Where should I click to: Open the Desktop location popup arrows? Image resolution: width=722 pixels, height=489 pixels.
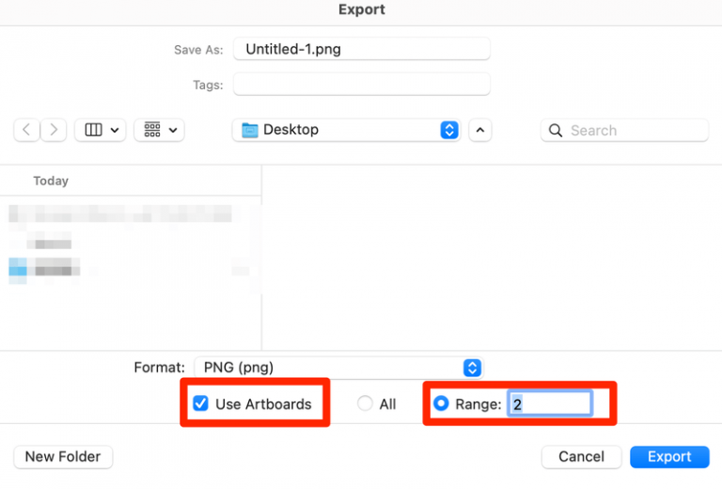[449, 130]
